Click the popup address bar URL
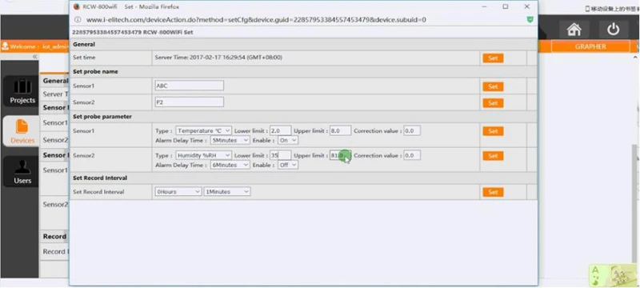 pyautogui.click(x=256, y=19)
